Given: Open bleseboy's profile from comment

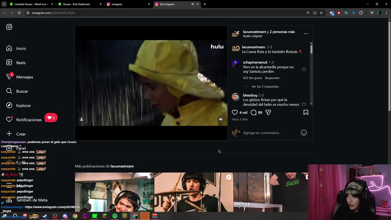Looking at the screenshot, I should tap(250, 95).
